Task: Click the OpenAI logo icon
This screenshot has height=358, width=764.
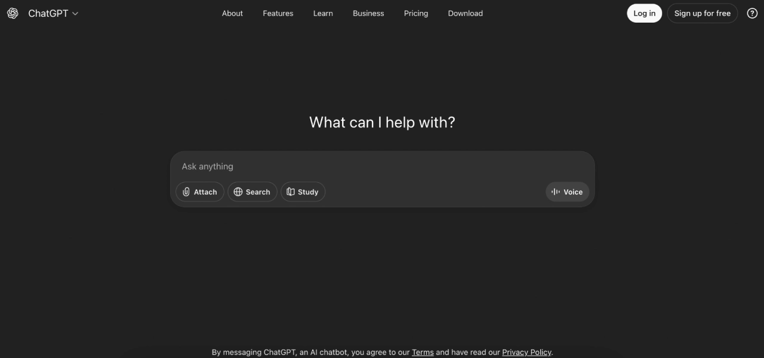Action: click(x=13, y=13)
